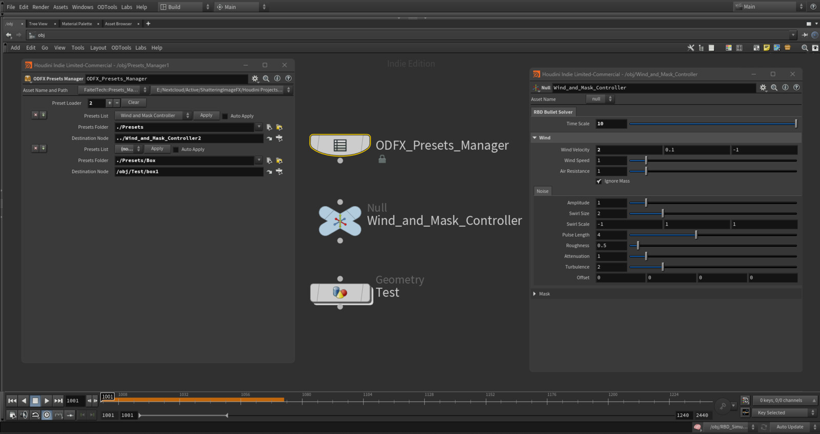Open global animation options at playbar right
820x434 pixels.
pos(746,400)
